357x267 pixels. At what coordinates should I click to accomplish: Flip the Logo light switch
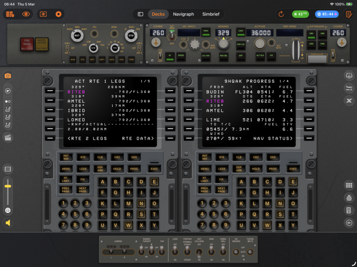(175, 251)
